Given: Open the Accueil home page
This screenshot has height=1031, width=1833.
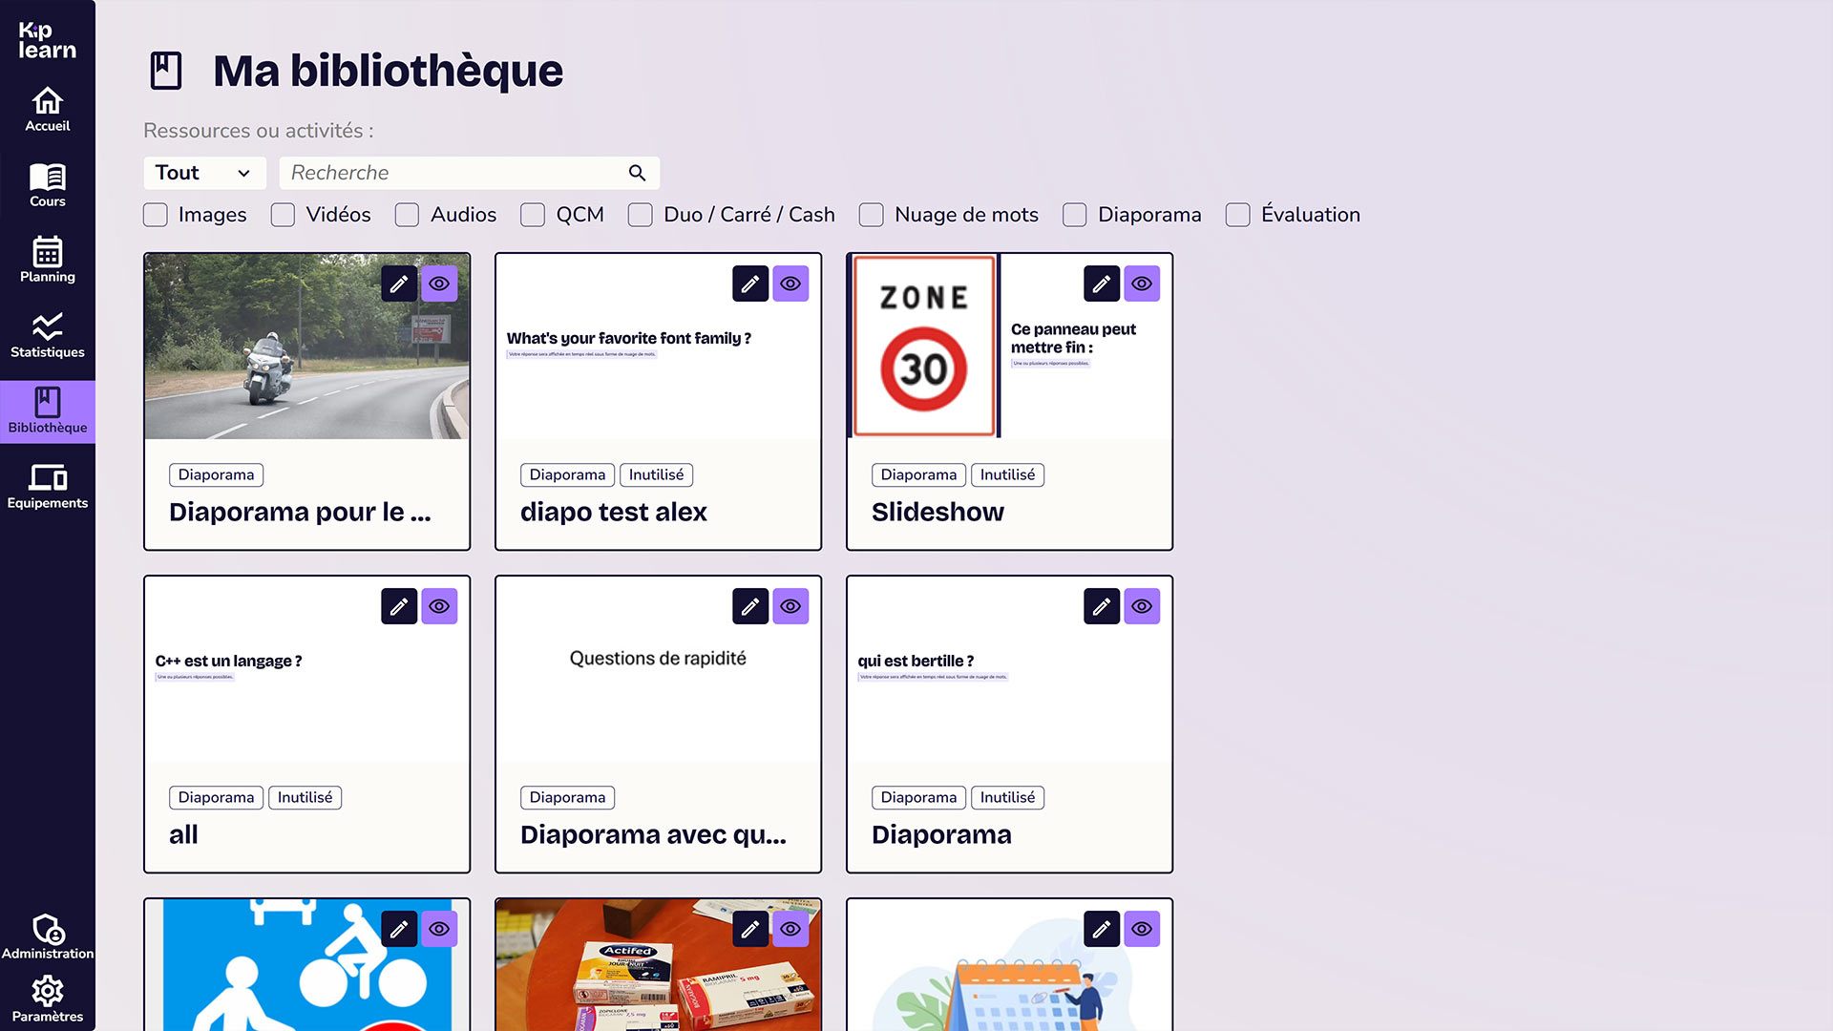Looking at the screenshot, I should click(48, 110).
